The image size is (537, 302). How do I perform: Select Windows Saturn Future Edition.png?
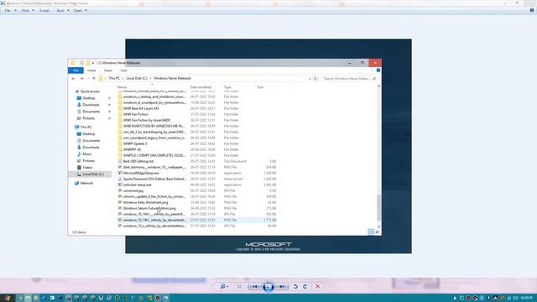[x=149, y=208]
